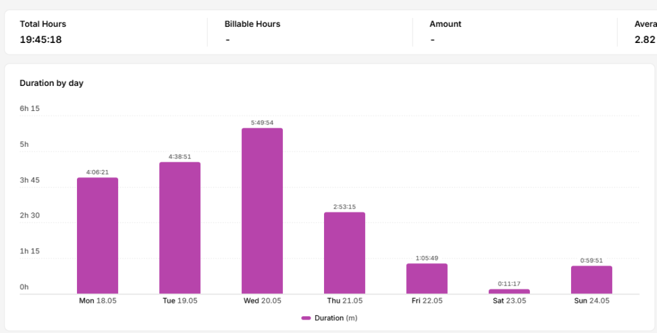Click the Billable Hours summary card
The image size is (657, 333).
pos(310,32)
